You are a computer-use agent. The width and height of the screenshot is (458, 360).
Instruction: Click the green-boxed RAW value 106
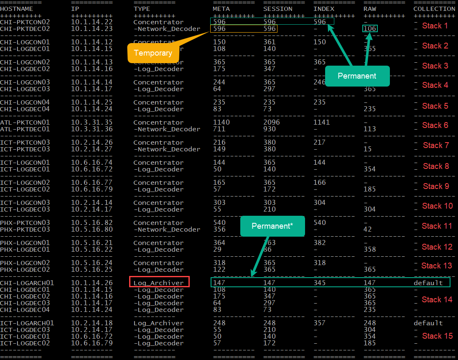tap(370, 28)
